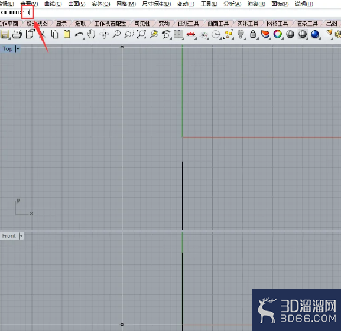Open the Front viewport dropdown arrow
Image resolution: width=341 pixels, height=331 pixels.
[21, 236]
